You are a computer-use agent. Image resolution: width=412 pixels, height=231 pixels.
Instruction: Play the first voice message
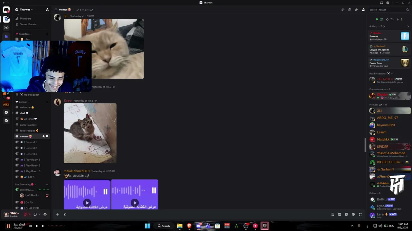click(x=87, y=203)
